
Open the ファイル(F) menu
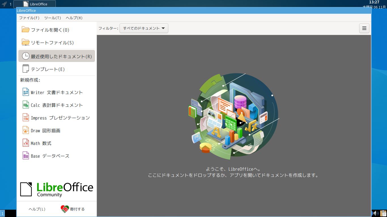(29, 18)
